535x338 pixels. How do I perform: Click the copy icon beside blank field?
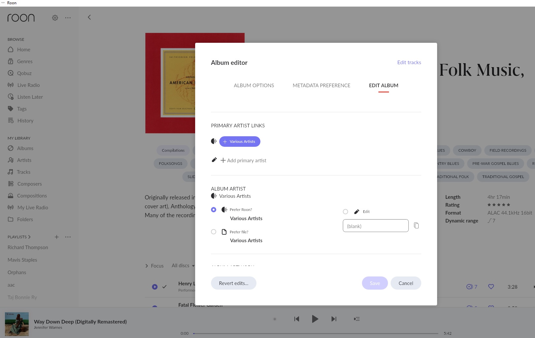pyautogui.click(x=416, y=225)
